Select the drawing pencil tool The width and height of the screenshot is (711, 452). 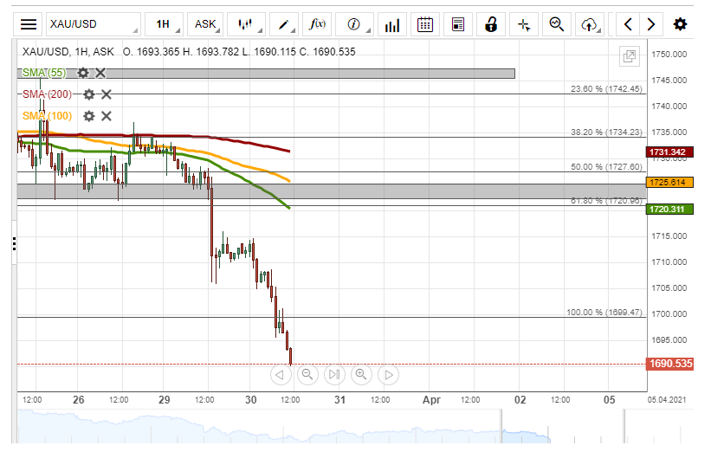click(x=283, y=24)
